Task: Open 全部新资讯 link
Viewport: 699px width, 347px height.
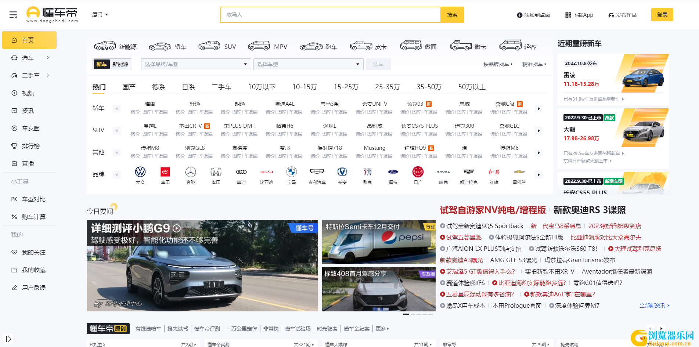Action: (655, 306)
